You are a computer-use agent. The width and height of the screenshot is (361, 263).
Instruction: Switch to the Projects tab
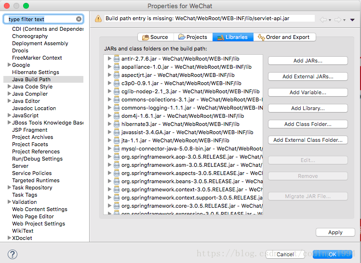pyautogui.click(x=193, y=37)
